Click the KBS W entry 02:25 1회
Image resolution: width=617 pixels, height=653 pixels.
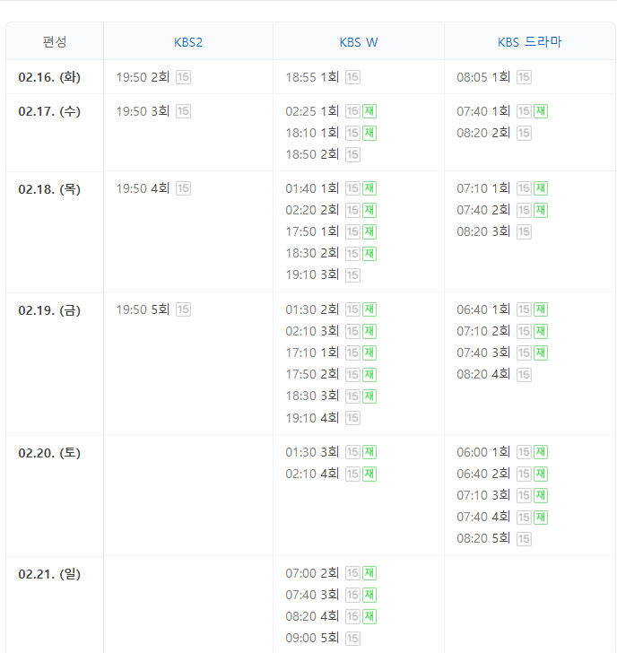[312, 111]
